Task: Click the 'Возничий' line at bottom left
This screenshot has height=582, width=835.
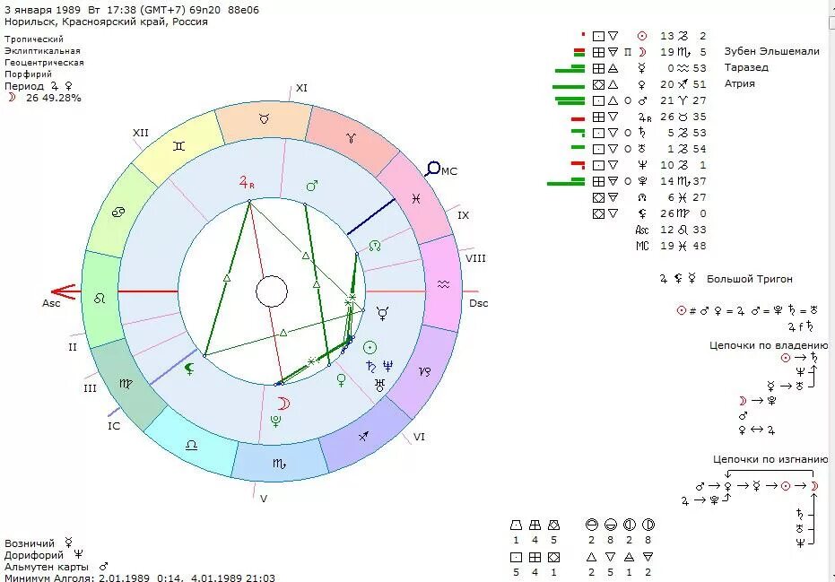Action: click(39, 543)
